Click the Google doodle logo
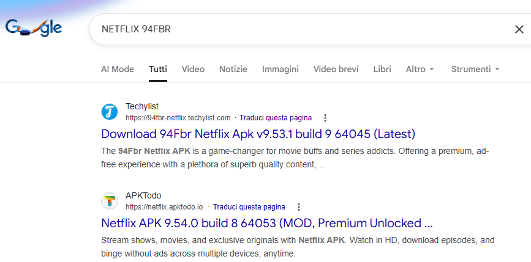The image size is (531, 262). click(x=33, y=28)
